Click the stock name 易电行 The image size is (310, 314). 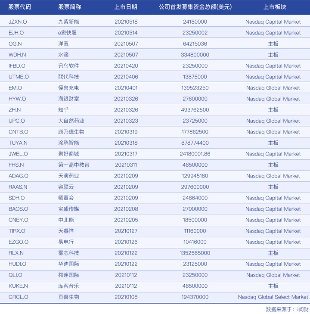click(66, 242)
